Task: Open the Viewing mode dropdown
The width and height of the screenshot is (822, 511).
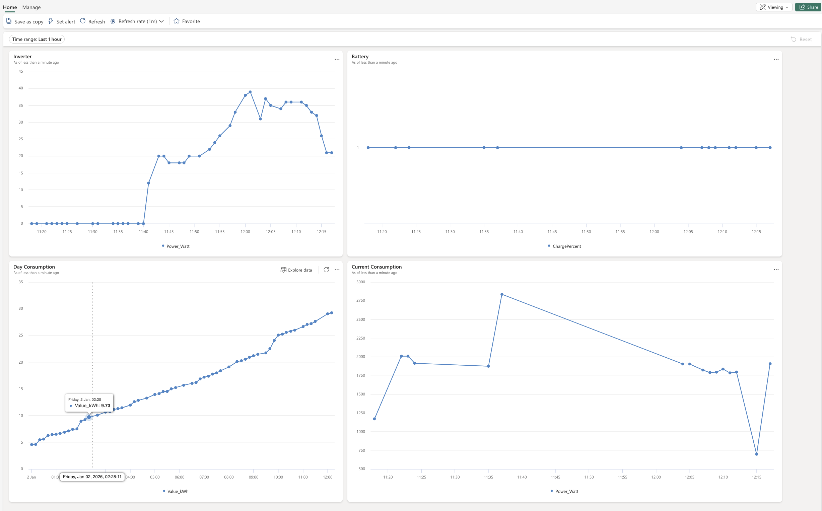Action: [774, 7]
